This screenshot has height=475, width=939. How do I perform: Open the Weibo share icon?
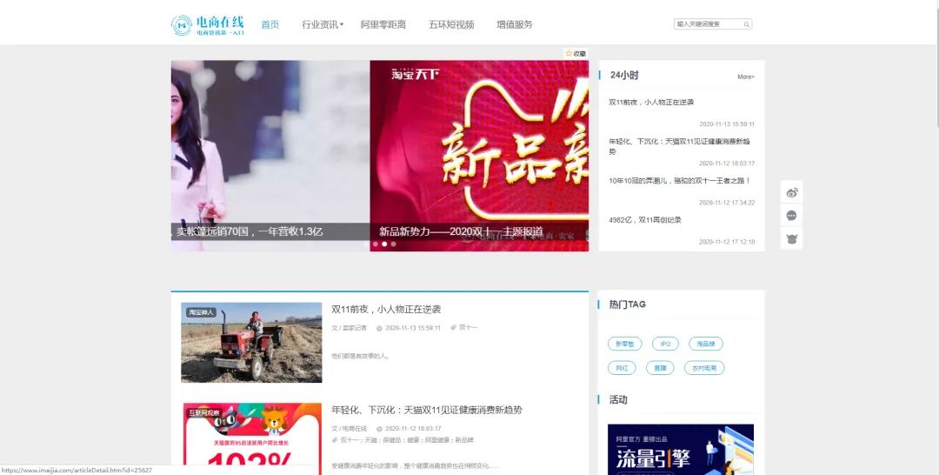[792, 192]
